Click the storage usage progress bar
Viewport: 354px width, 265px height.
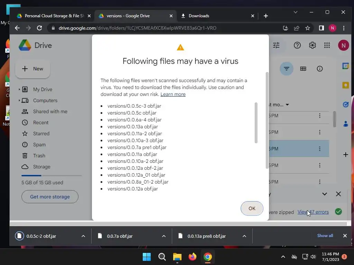(51, 175)
